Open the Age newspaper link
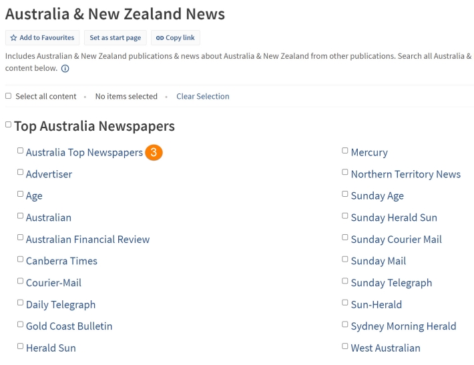 34,196
